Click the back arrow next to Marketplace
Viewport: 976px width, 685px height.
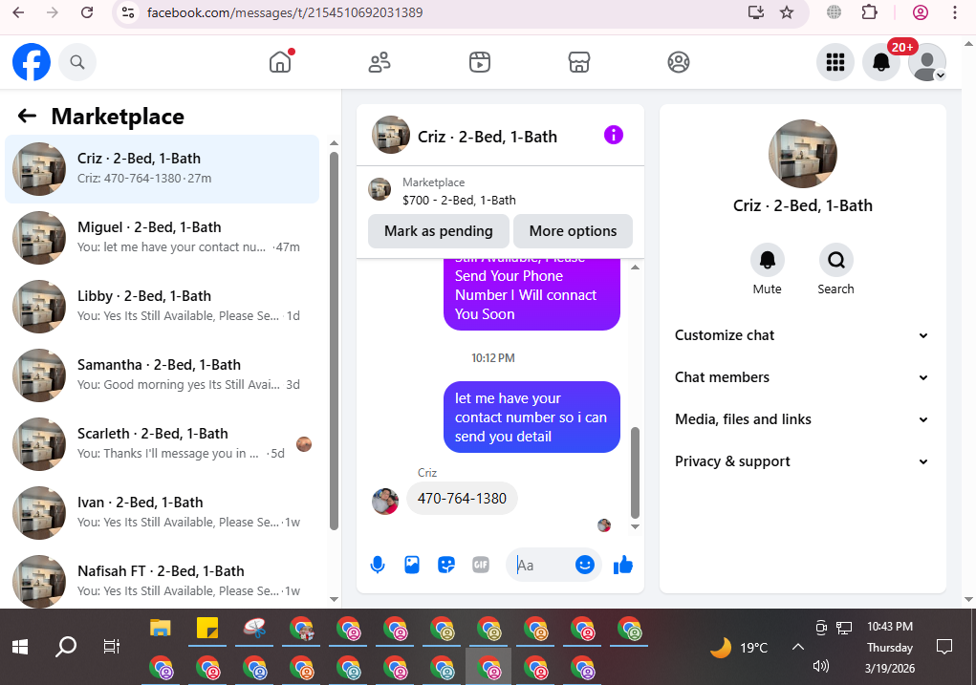click(x=27, y=116)
